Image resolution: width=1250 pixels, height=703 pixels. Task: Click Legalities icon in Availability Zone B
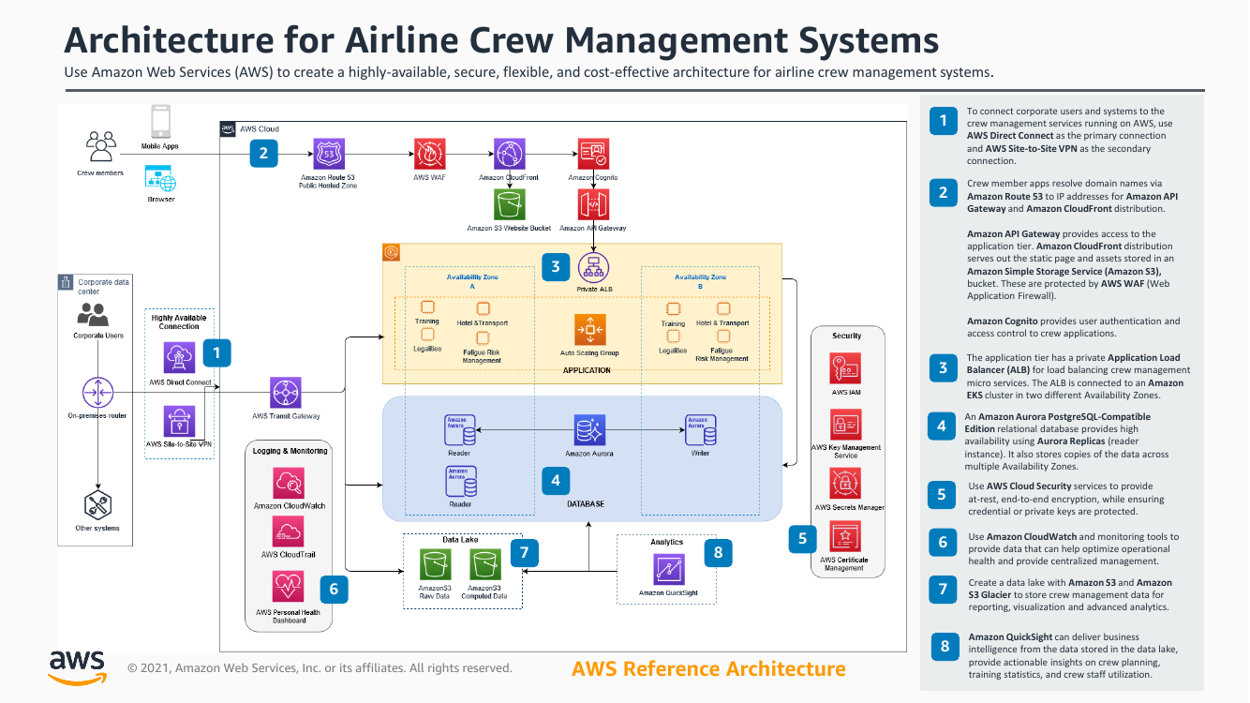[x=672, y=336]
